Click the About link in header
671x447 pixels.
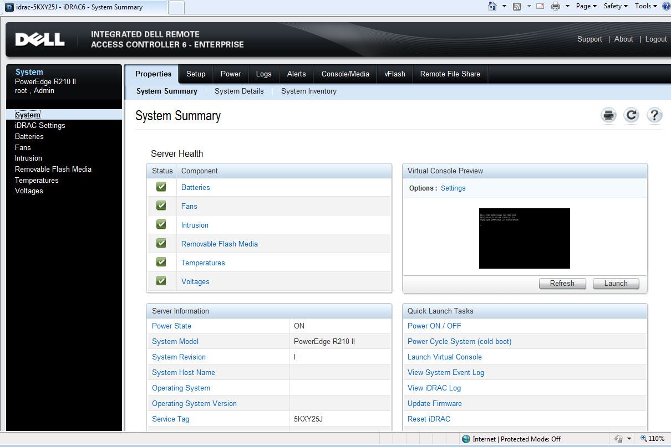[624, 39]
